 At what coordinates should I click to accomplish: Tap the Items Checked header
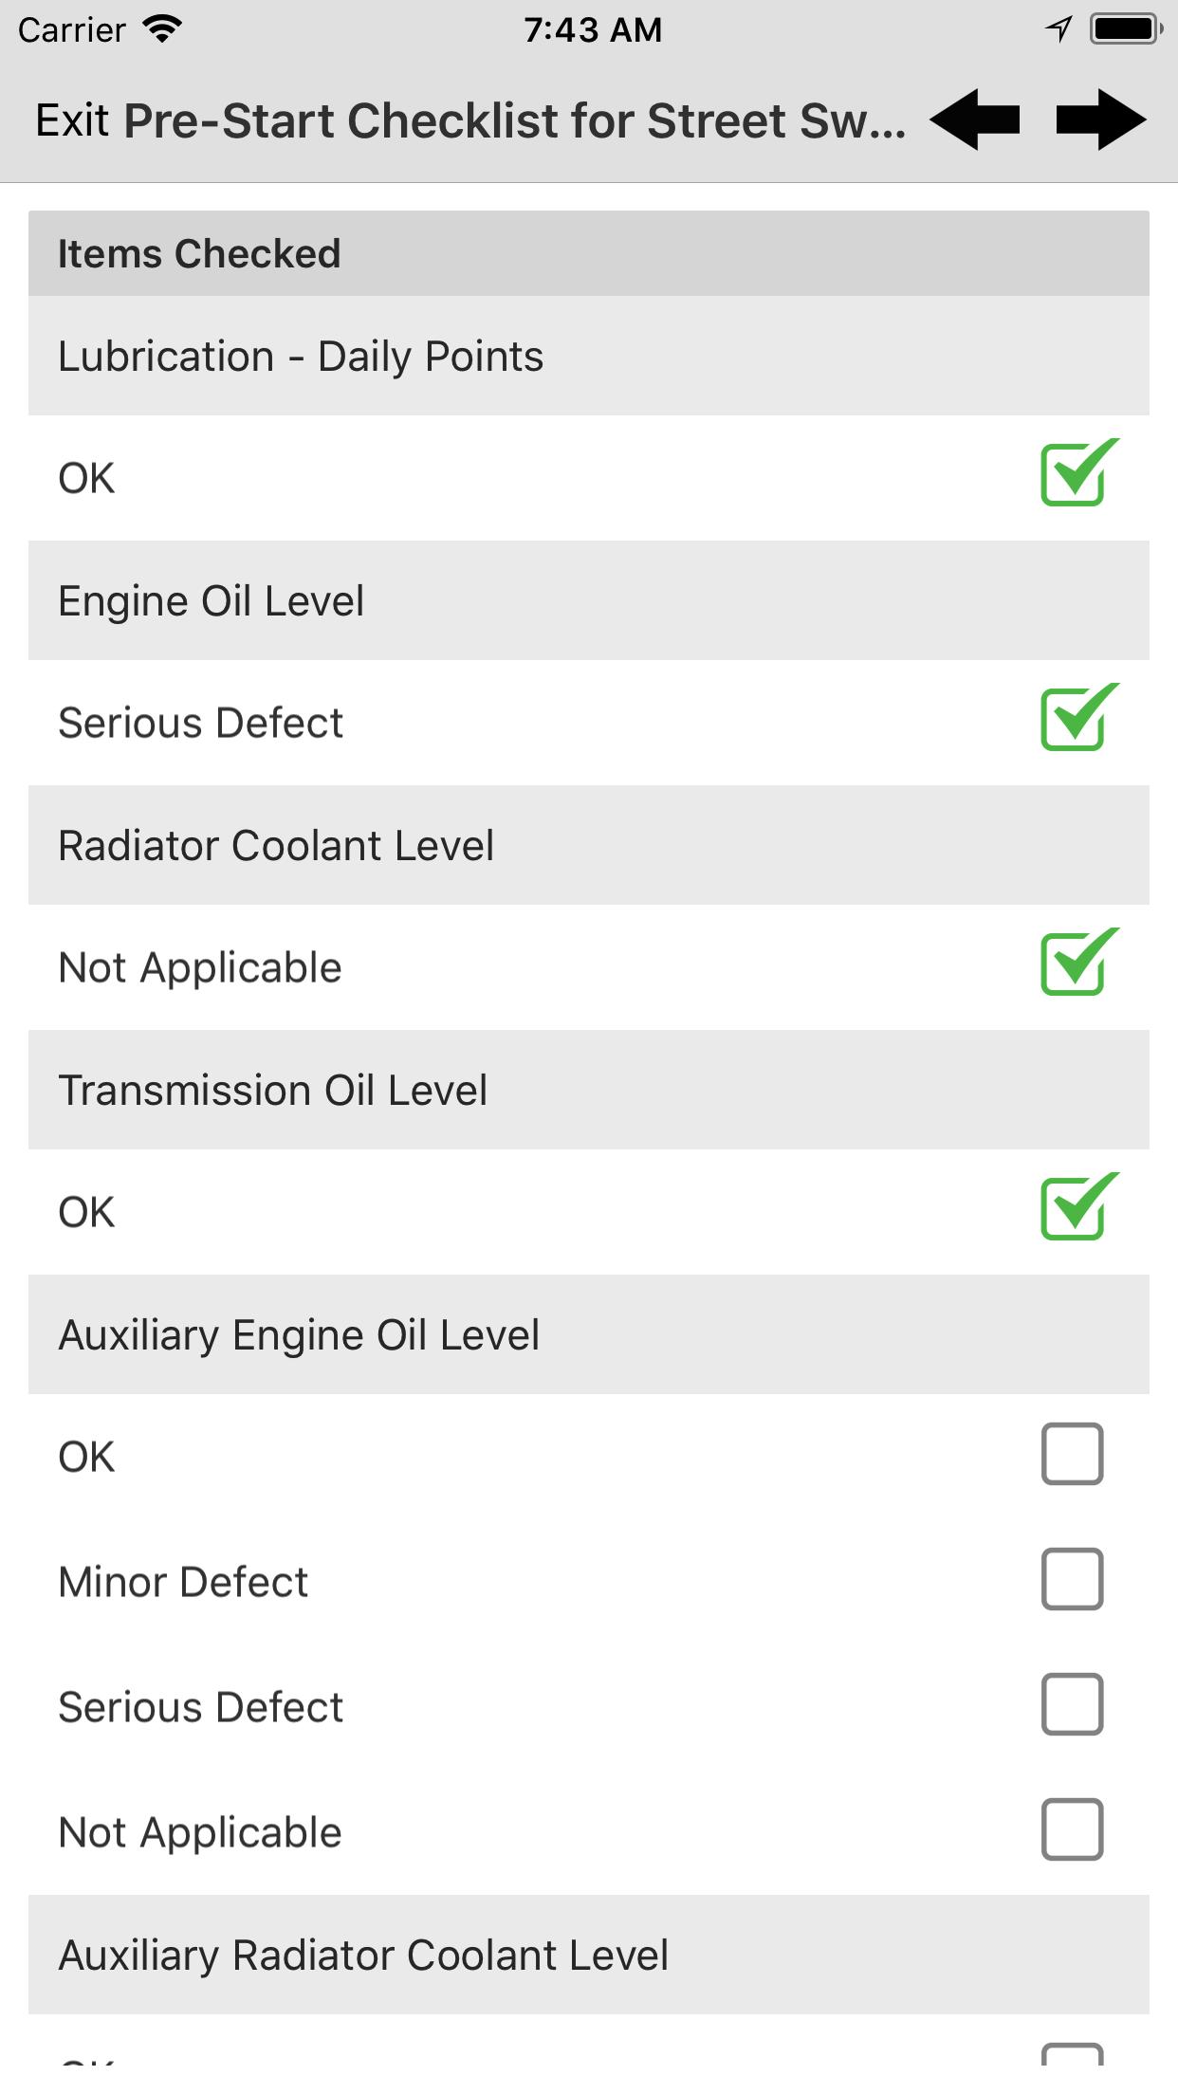588,254
